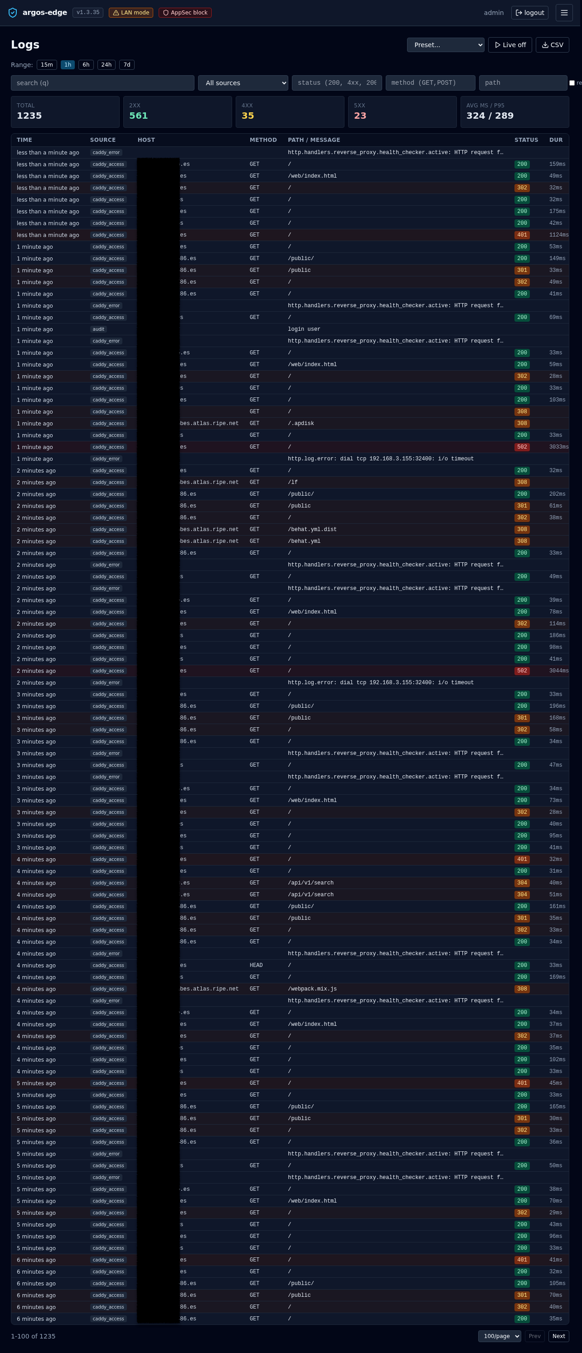Click the 202ms duration value

click(557, 494)
